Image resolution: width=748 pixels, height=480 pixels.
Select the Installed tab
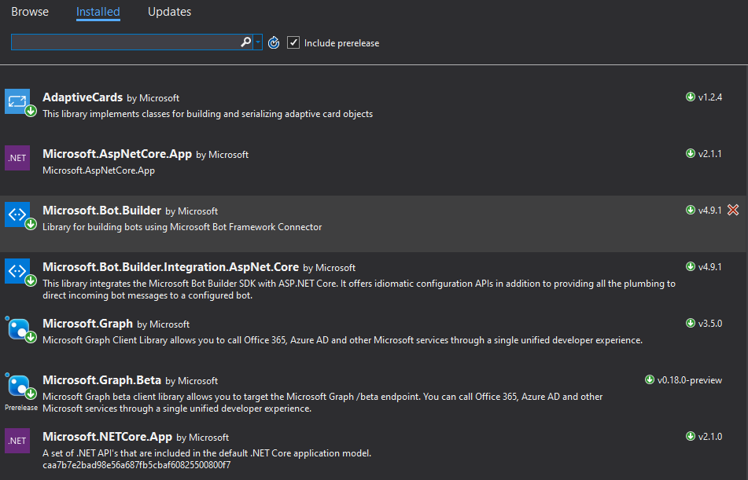(x=98, y=12)
